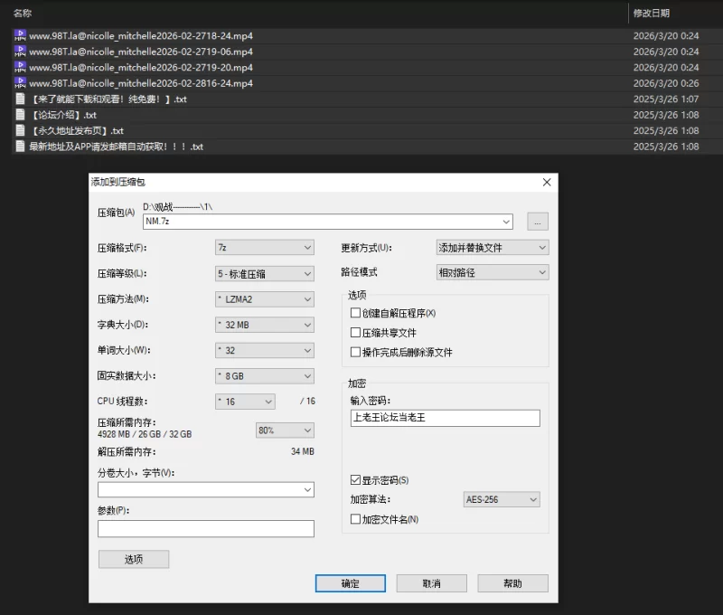The height and width of the screenshot is (615, 723).
Task: Open 字典大小 dropdown showing 32 MB
Action: [265, 325]
